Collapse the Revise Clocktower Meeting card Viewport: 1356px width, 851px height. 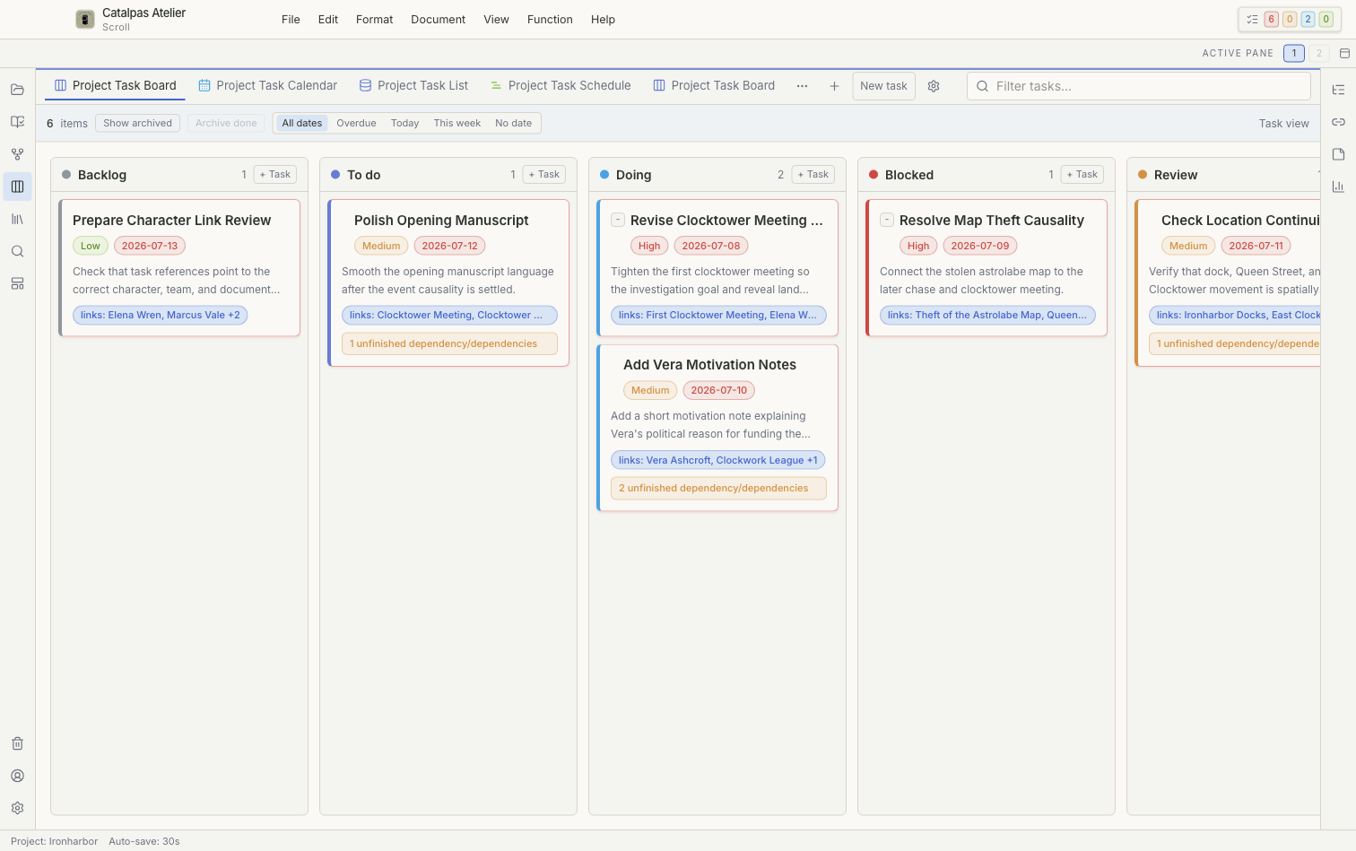[x=618, y=220]
